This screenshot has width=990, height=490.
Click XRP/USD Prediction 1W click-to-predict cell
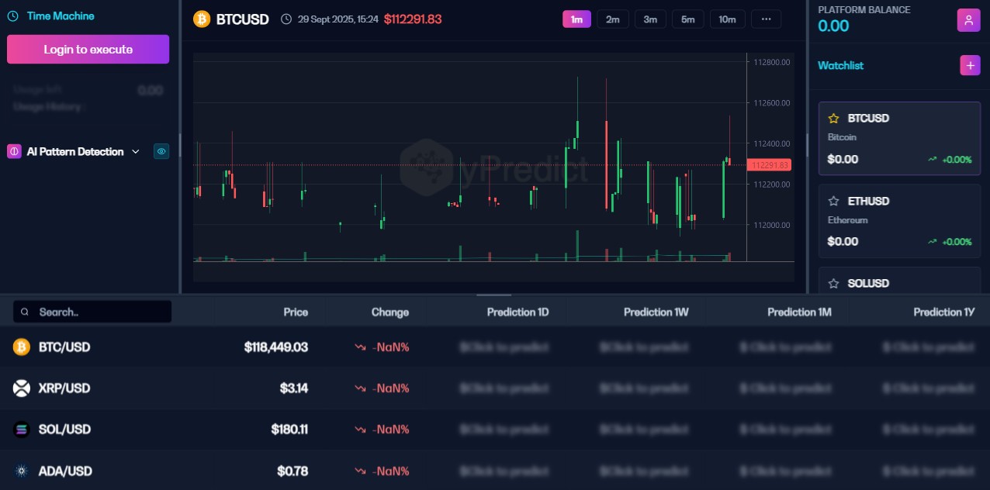[643, 388]
